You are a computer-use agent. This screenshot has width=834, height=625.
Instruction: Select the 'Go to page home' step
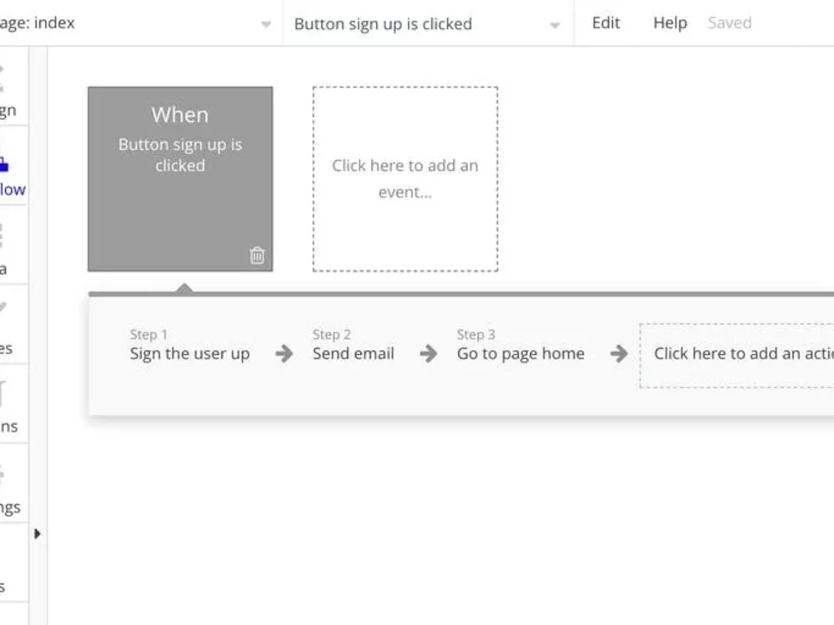(x=520, y=353)
